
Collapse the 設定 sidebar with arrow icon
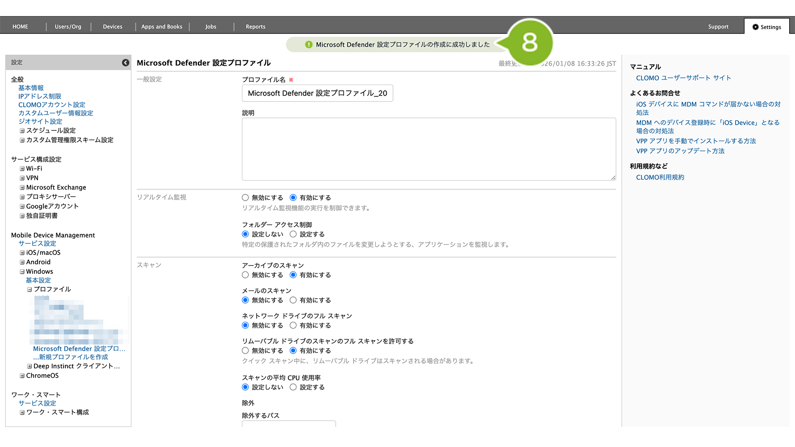(x=126, y=63)
